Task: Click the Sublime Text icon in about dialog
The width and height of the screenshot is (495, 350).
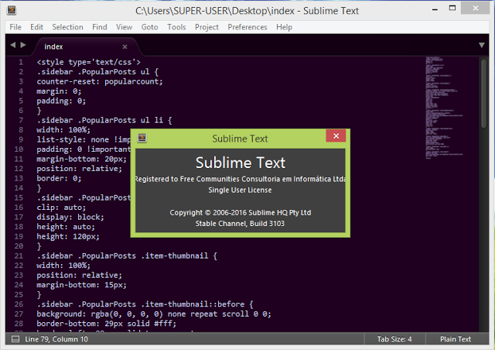Action: coord(142,138)
